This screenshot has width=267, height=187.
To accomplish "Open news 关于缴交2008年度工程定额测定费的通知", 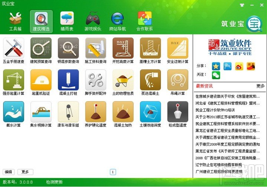I will [228, 144].
